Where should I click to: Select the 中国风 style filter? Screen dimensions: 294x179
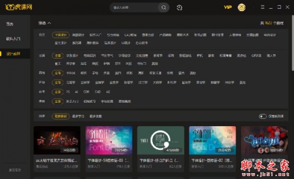point(71,73)
